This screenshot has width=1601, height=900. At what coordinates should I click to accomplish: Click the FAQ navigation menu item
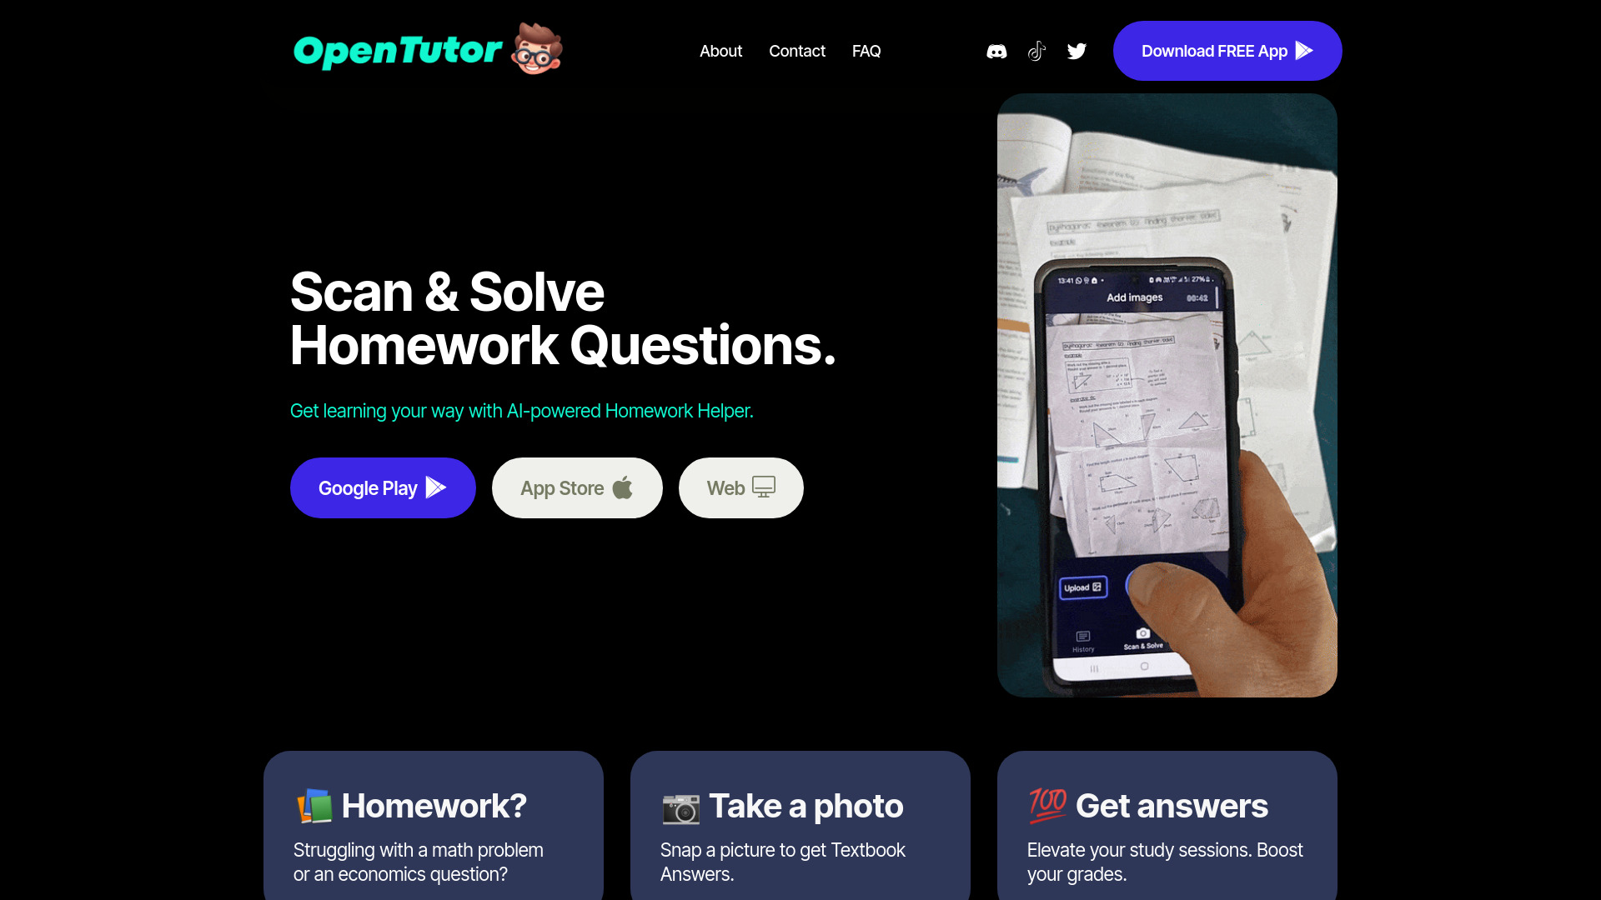tap(866, 51)
